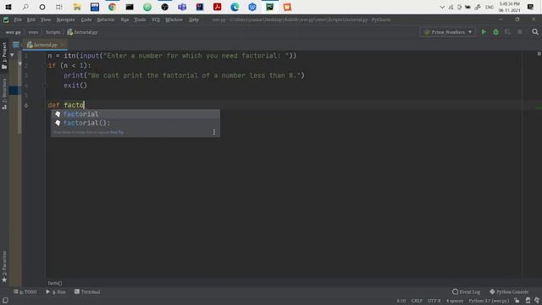Run the Prime_Numbers configuration with the green play icon
The image size is (542, 305).
(x=484, y=32)
